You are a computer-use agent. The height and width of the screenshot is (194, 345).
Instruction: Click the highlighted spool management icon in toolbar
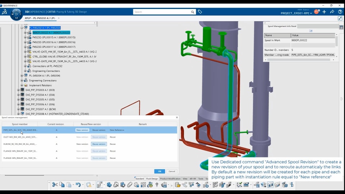click(270, 185)
